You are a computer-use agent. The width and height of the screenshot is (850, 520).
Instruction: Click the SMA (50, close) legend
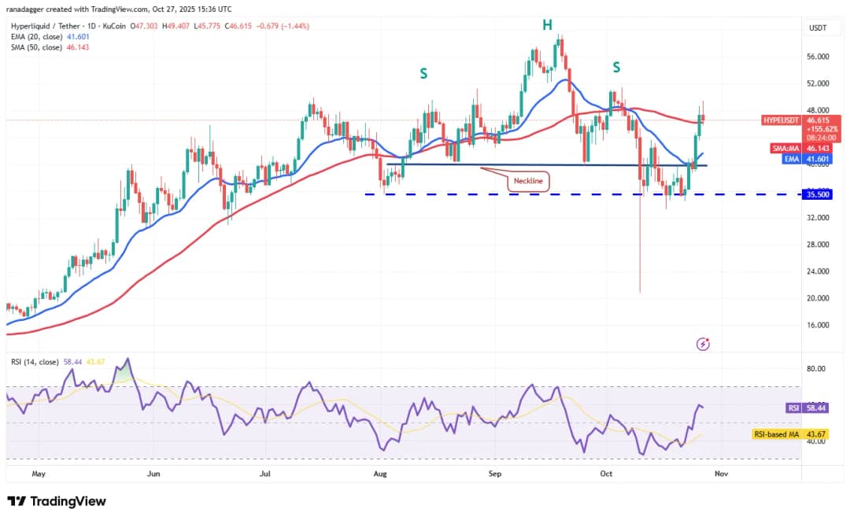(x=37, y=46)
